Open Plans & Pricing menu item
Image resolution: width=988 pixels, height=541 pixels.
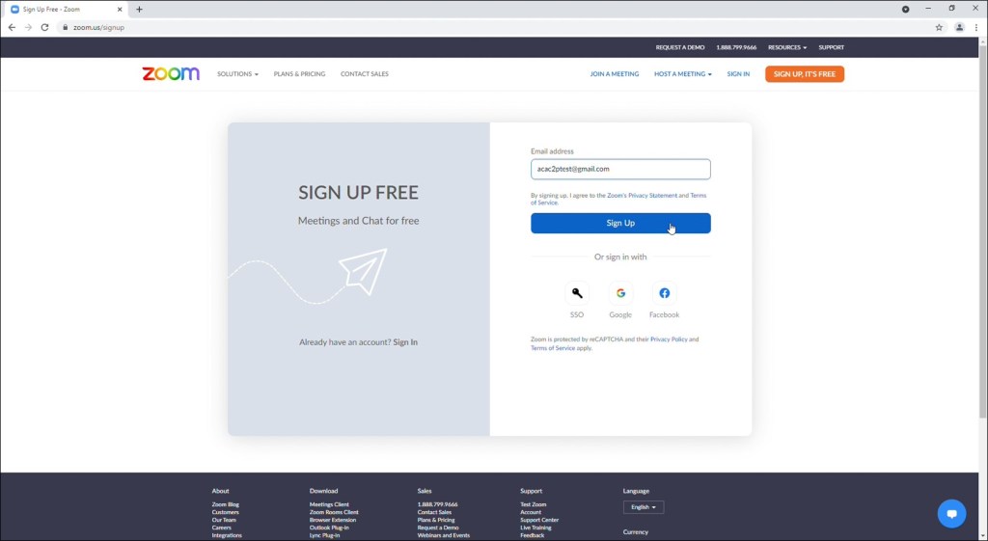coord(299,74)
